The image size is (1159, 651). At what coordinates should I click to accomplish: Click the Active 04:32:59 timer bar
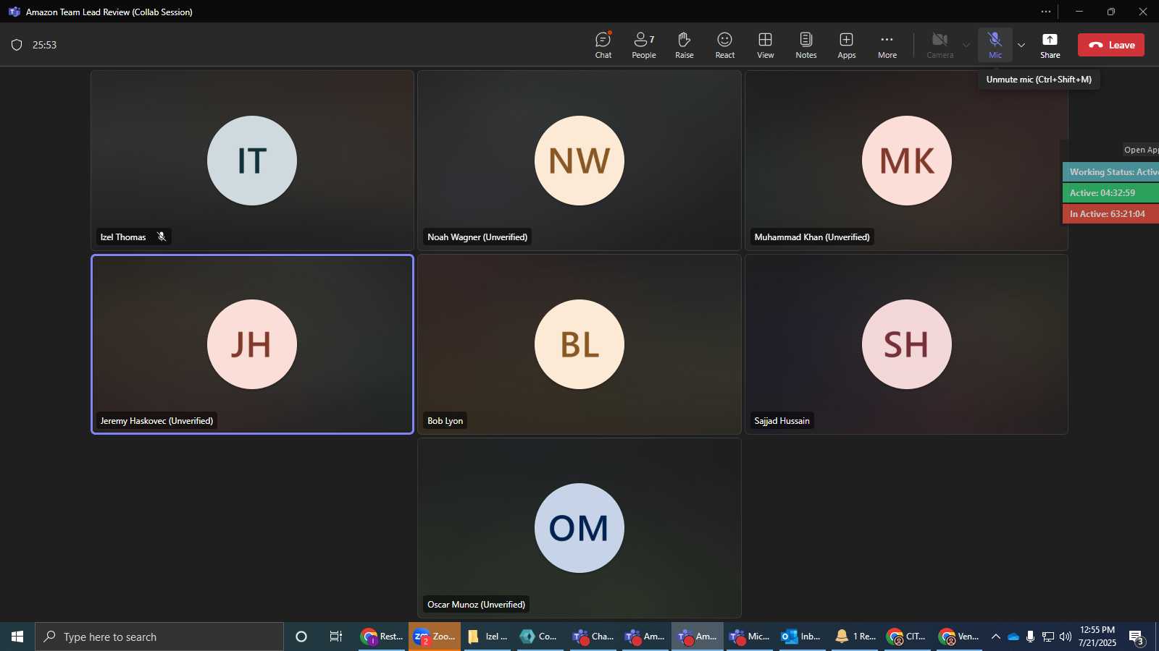tap(1110, 193)
